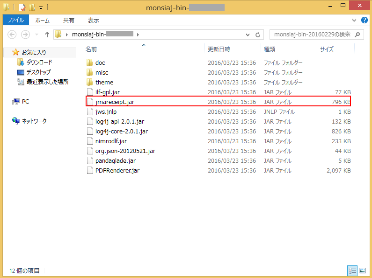Go forward with the forward arrow button
Viewport: 372px width, 278px height.
(25, 35)
